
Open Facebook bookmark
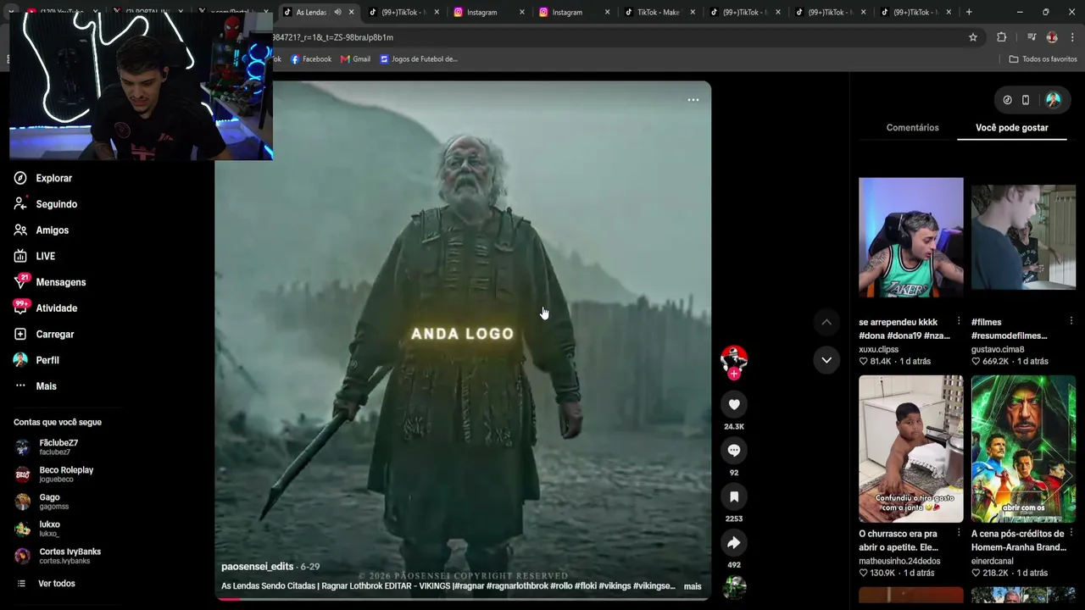pos(311,59)
